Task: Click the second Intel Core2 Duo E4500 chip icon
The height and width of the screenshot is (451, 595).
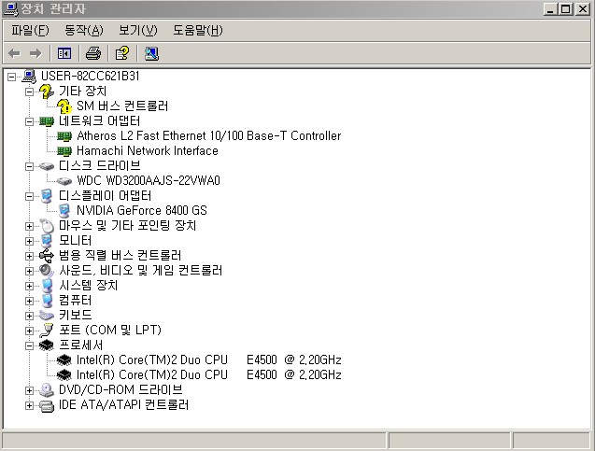Action: [64, 375]
